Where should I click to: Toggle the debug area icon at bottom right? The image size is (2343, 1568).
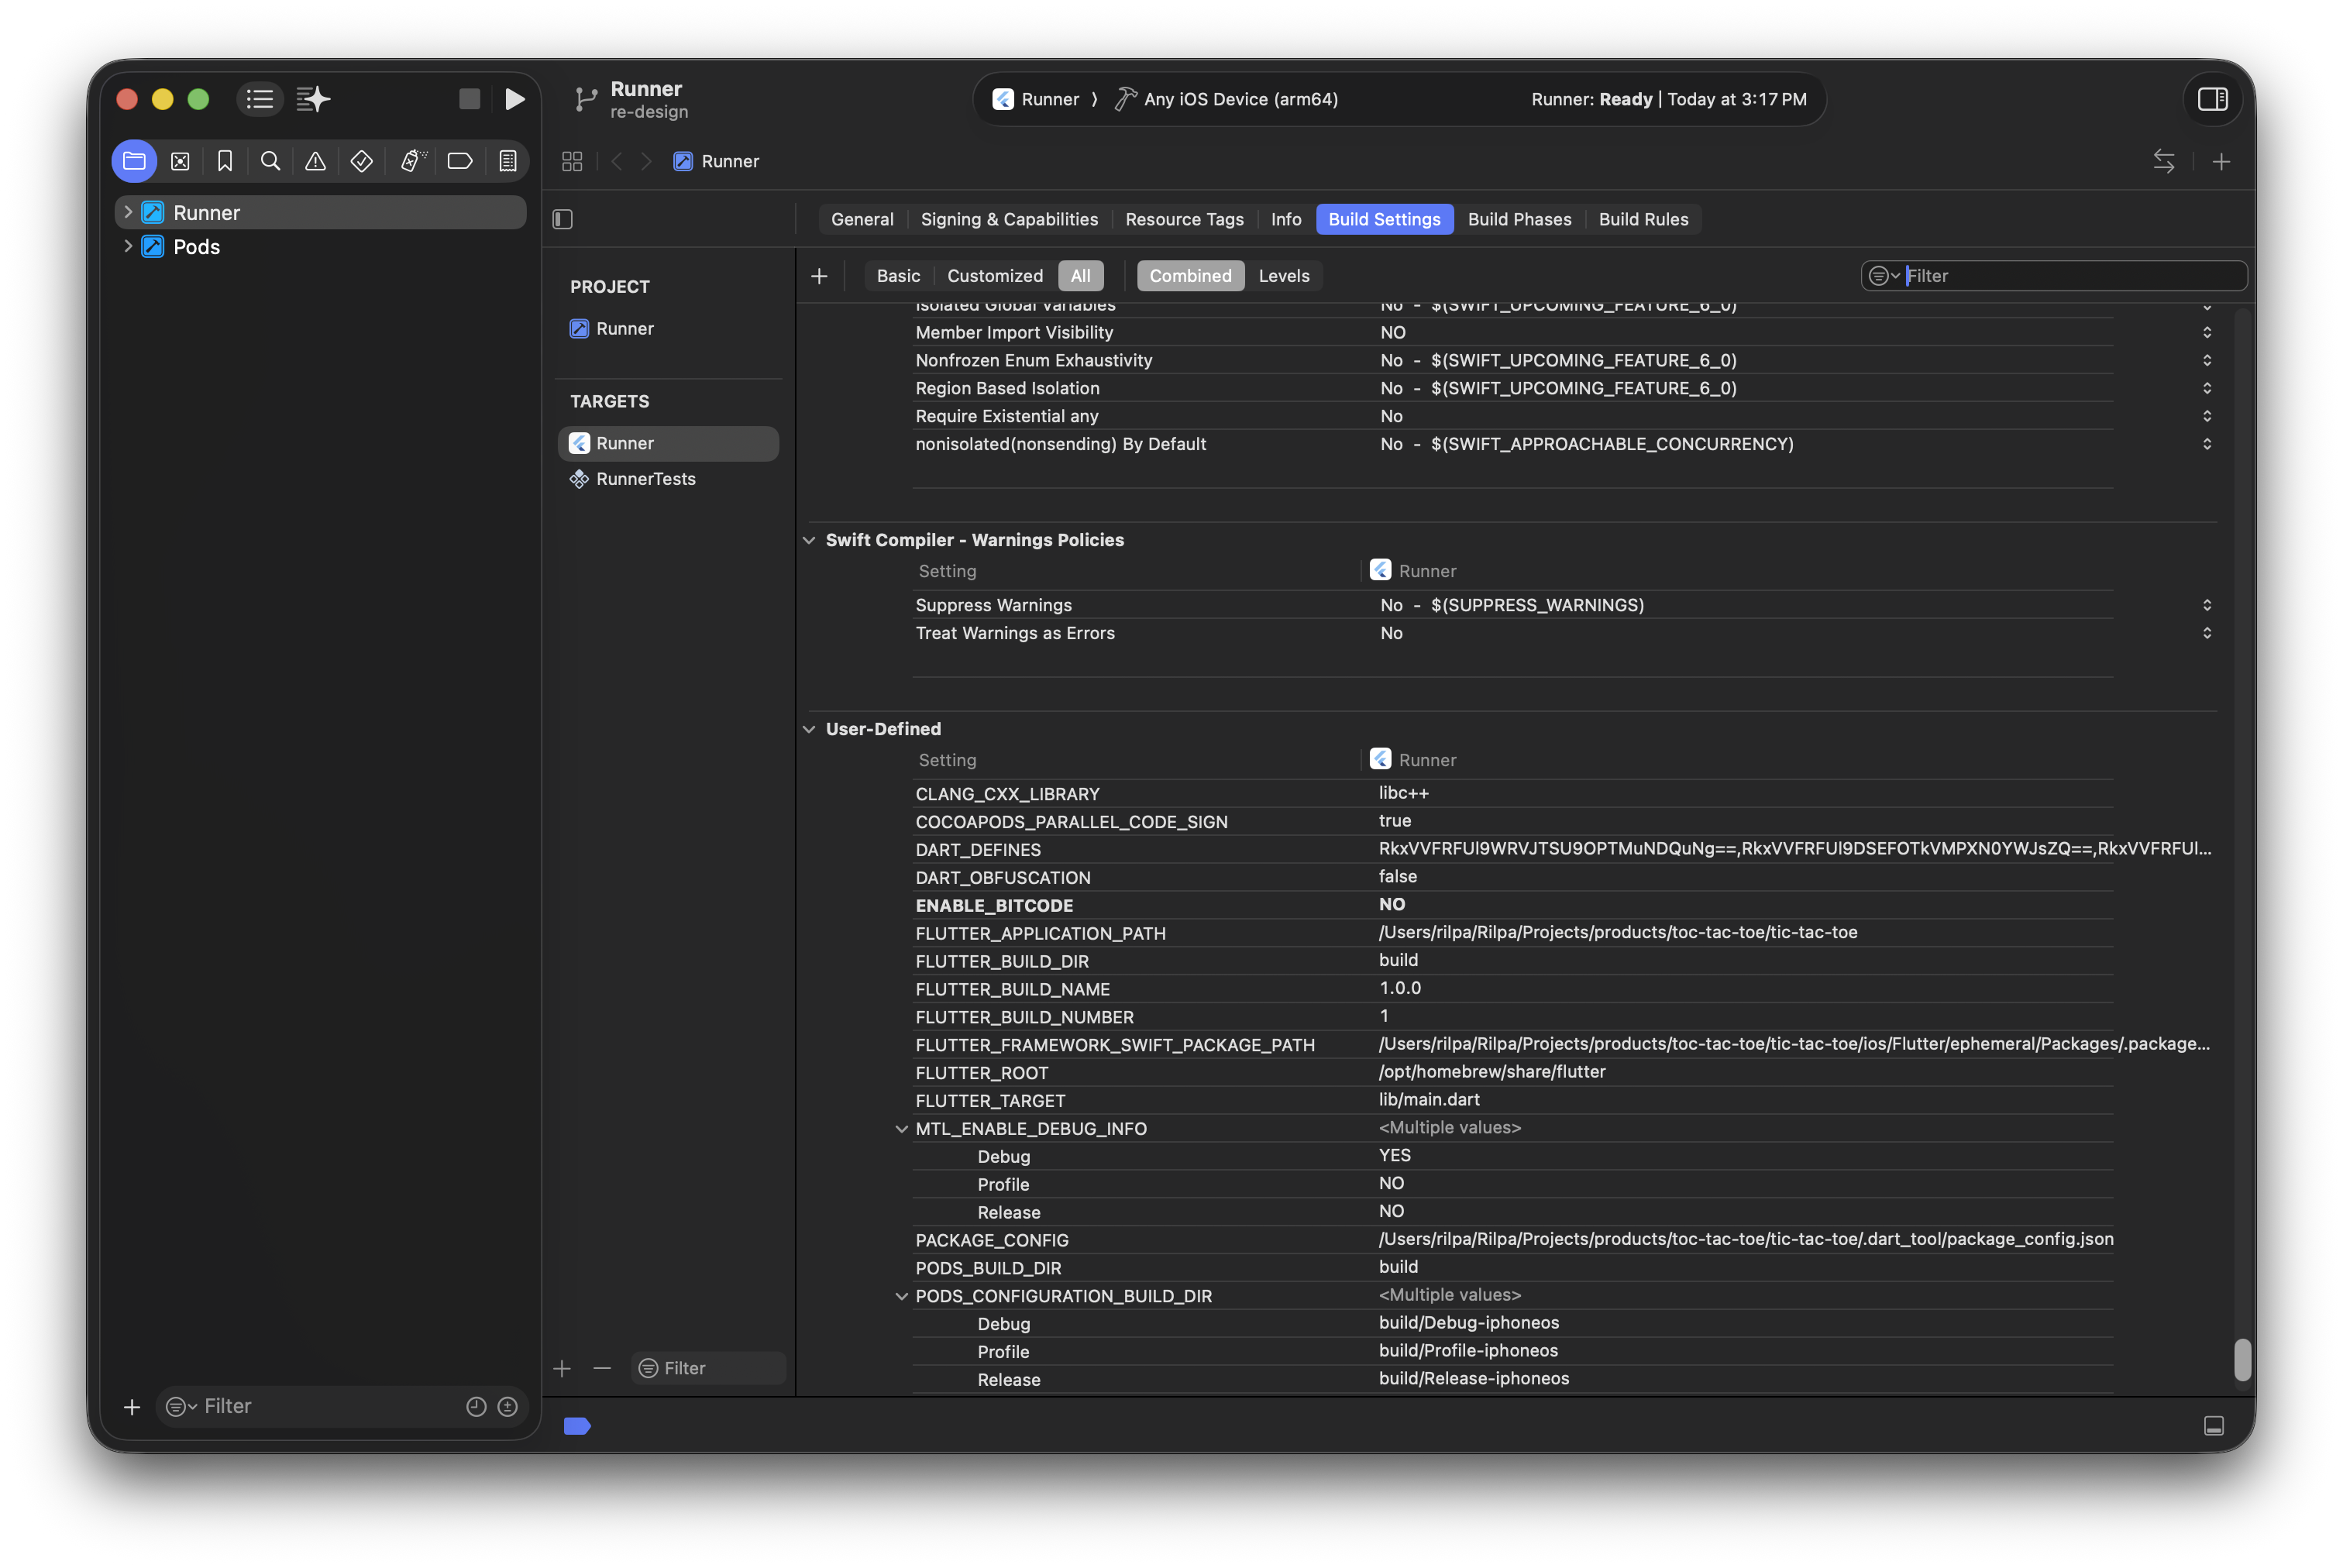tap(2213, 1426)
